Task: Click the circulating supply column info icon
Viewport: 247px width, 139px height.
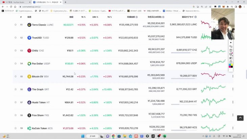Action: pyautogui.click(x=196, y=17)
